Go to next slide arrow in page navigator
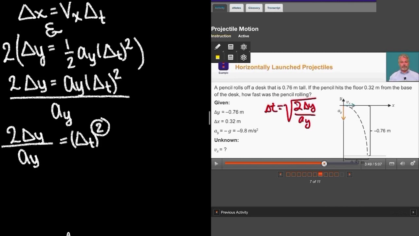The width and height of the screenshot is (419, 236). 349,175
